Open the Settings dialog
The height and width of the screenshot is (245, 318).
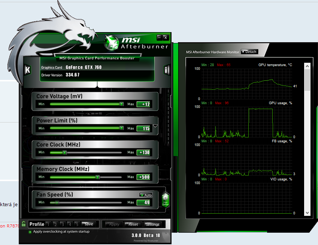pyautogui.click(x=152, y=224)
